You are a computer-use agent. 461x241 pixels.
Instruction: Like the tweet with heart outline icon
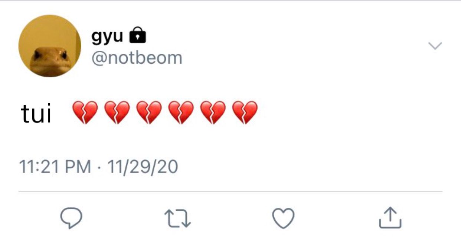pyautogui.click(x=284, y=218)
